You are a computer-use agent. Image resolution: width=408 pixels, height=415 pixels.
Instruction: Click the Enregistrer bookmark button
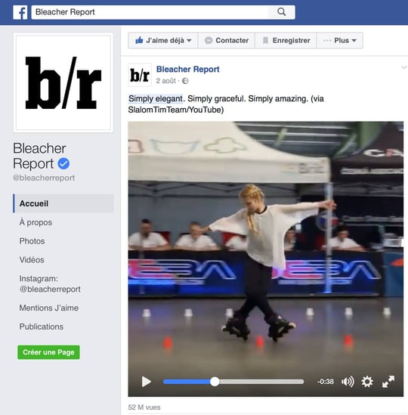click(x=286, y=41)
